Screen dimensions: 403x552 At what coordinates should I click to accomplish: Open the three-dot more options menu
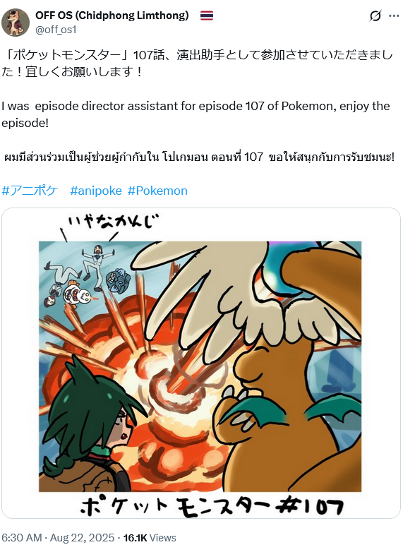coord(394,16)
